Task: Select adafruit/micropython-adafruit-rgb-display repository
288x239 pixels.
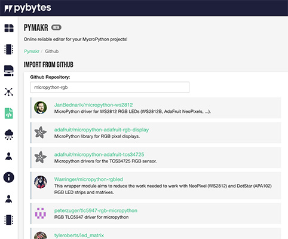Action: (102, 130)
